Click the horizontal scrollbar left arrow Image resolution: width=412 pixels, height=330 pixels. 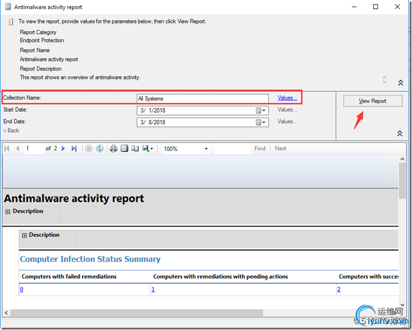pos(7,312)
